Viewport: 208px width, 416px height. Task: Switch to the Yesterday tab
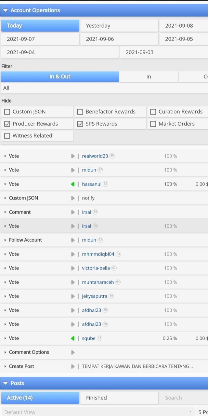[x=119, y=26]
